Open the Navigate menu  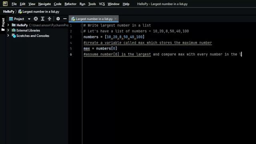(44, 4)
